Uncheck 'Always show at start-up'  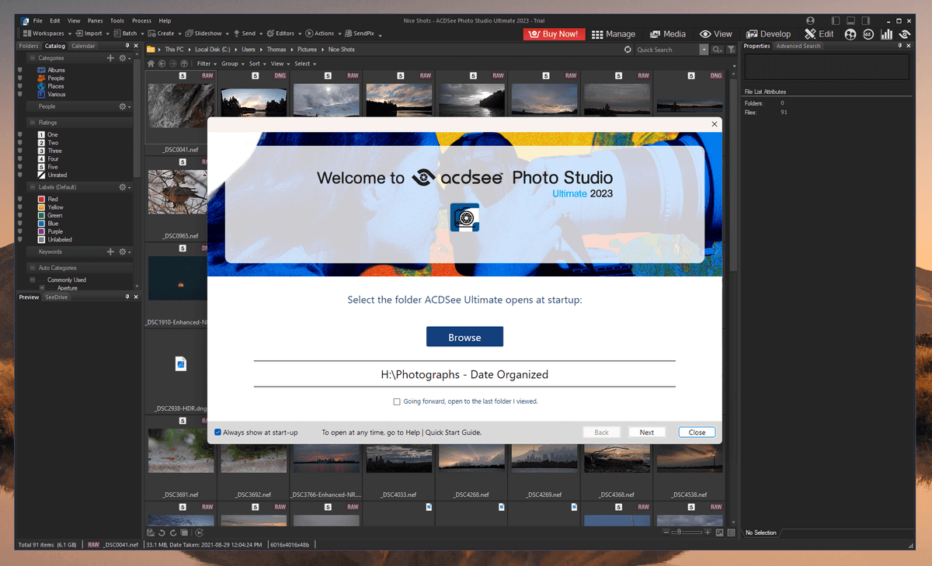[217, 432]
